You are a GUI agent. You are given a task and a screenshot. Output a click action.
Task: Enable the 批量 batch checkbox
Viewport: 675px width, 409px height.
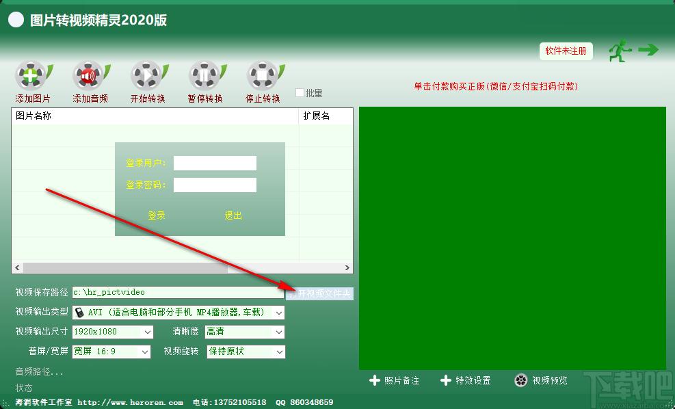click(x=300, y=92)
